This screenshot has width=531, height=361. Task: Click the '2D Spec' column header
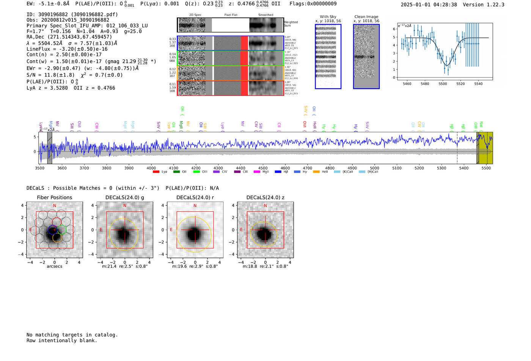195,15
